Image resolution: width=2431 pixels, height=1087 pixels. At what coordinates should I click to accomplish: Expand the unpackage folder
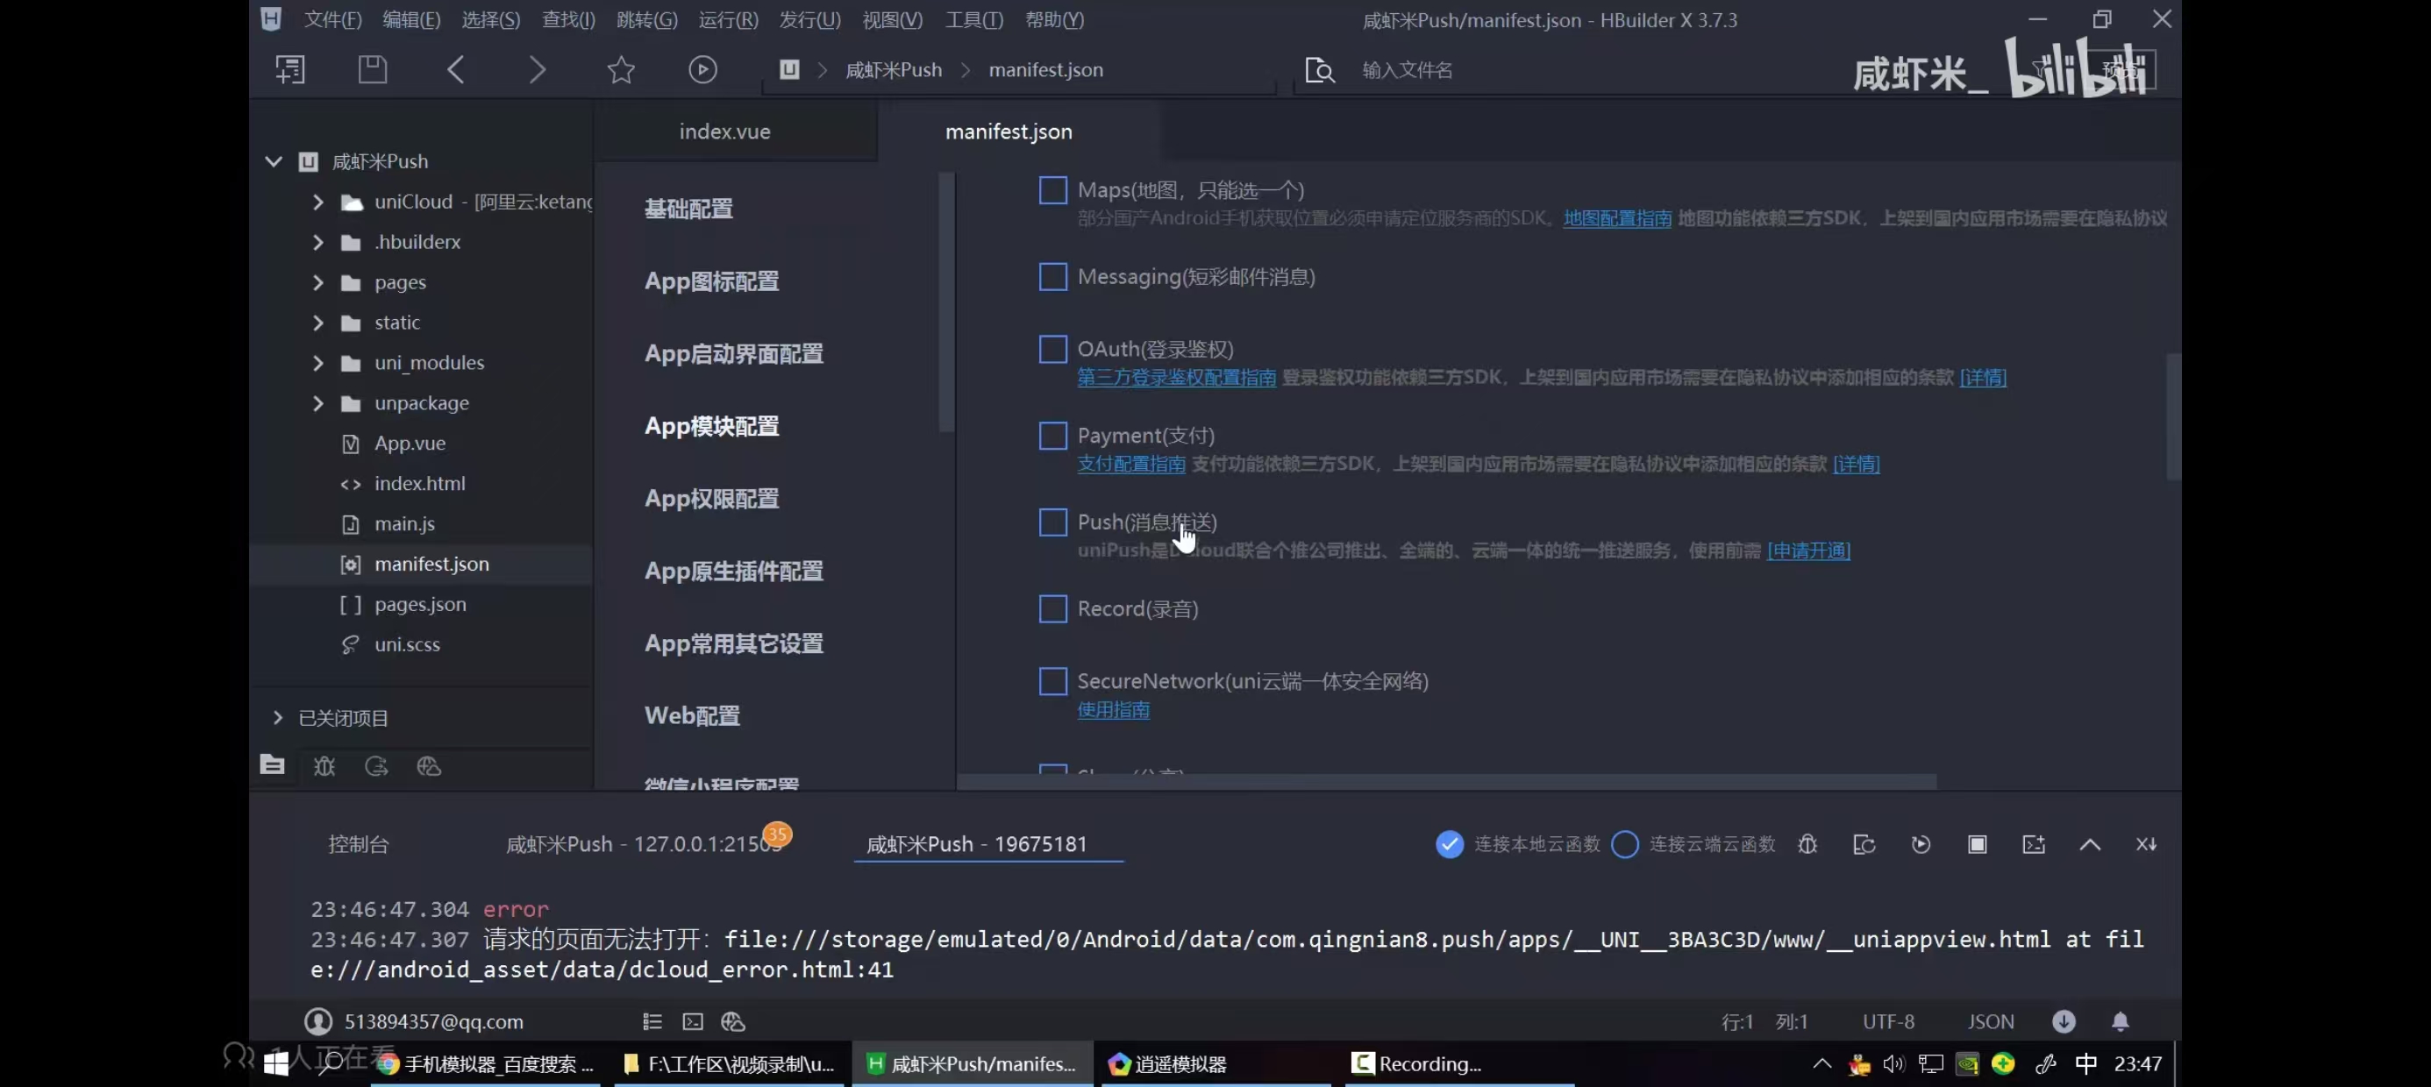pyautogui.click(x=318, y=404)
